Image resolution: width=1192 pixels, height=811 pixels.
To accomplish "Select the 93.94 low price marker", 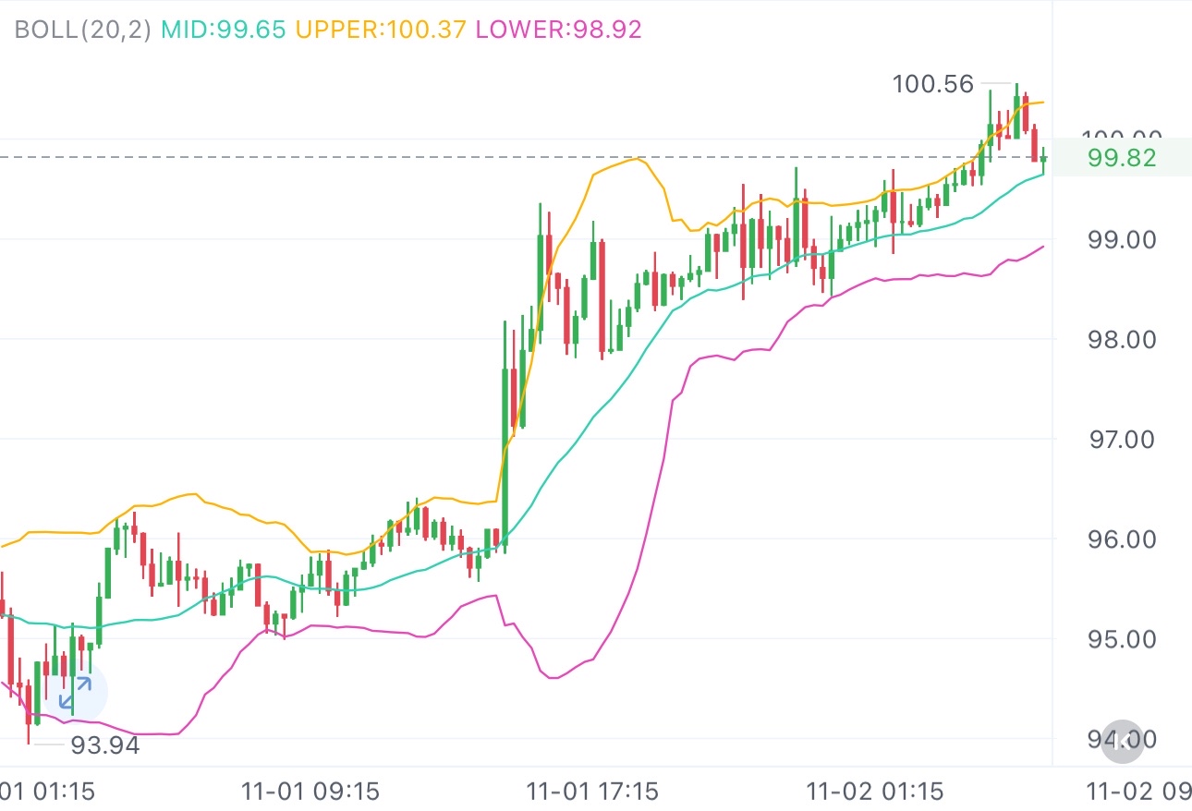I will (x=104, y=744).
